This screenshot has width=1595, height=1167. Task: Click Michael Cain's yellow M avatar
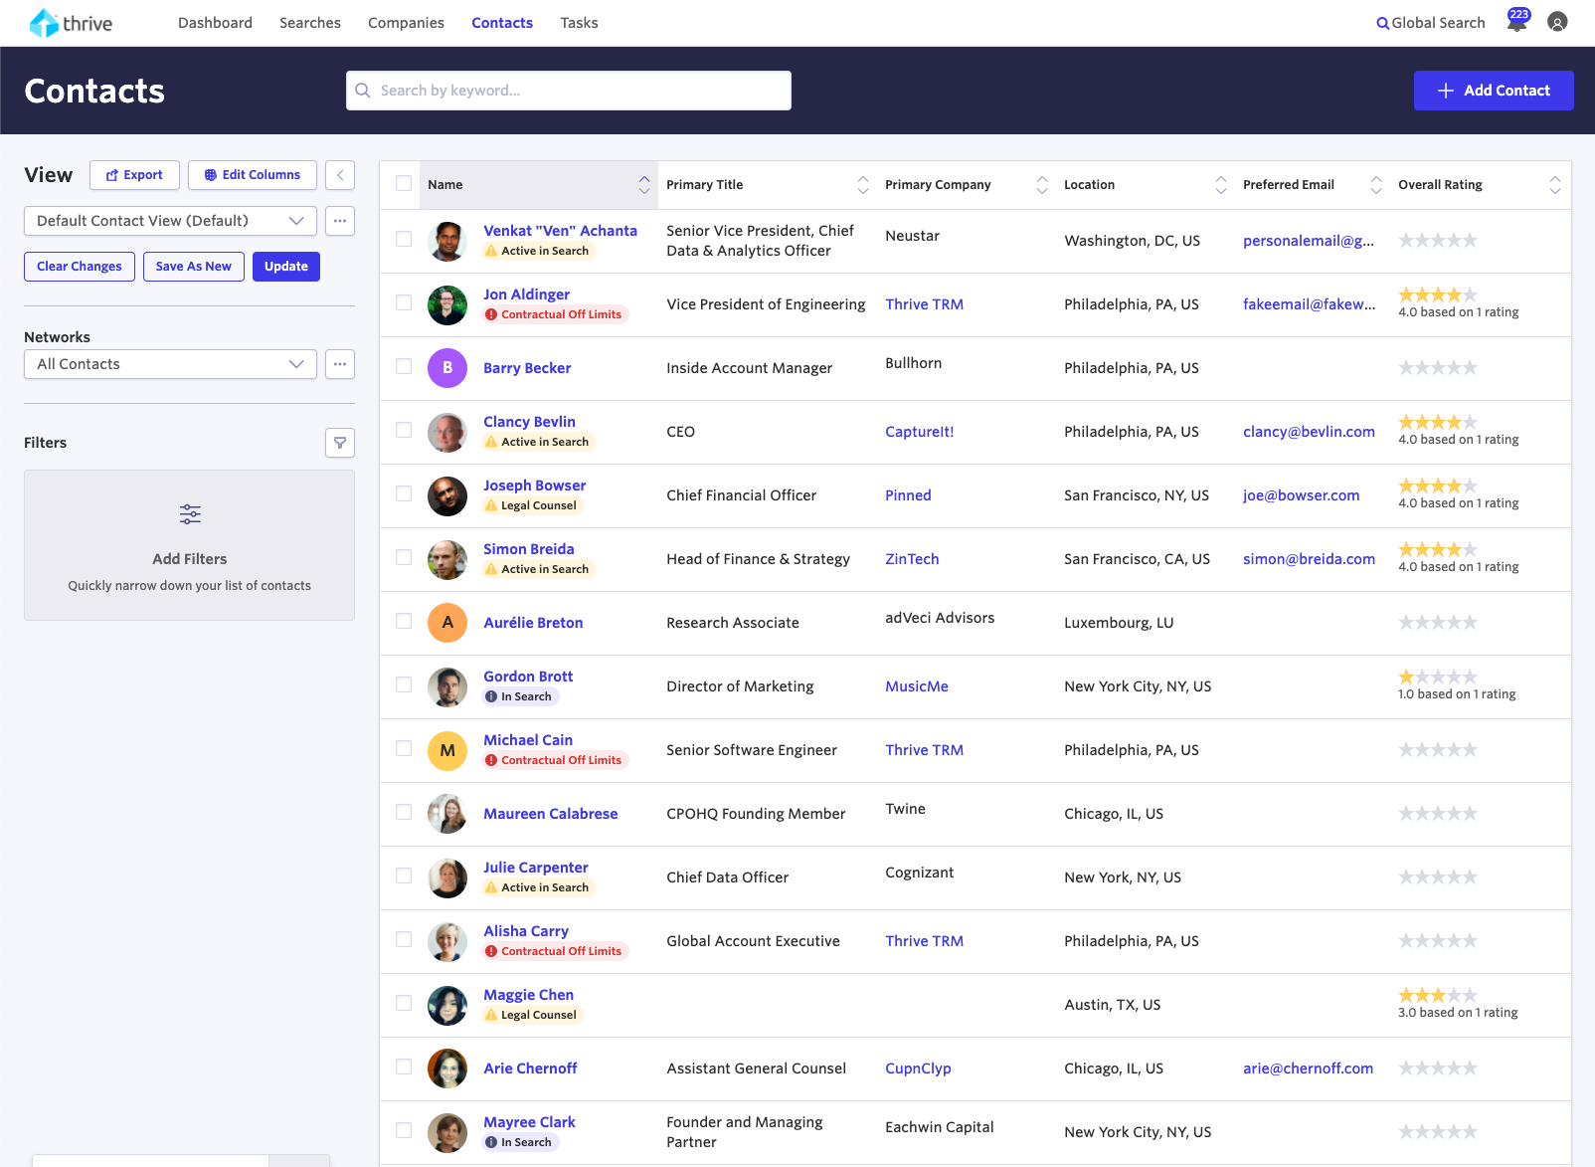447,750
